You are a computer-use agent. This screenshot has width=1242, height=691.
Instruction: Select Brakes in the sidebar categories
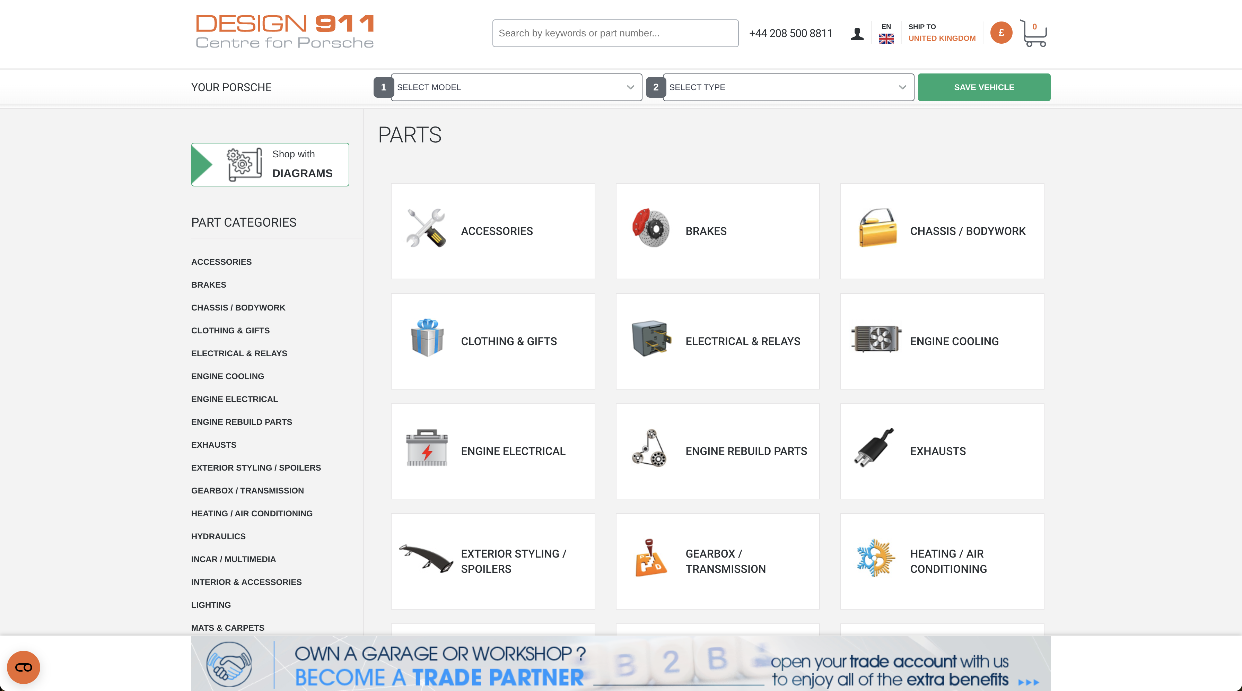[x=209, y=285]
